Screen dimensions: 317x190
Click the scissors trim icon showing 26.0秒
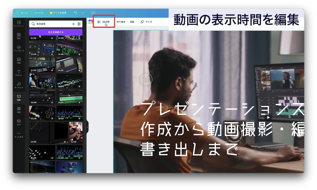pos(104,22)
